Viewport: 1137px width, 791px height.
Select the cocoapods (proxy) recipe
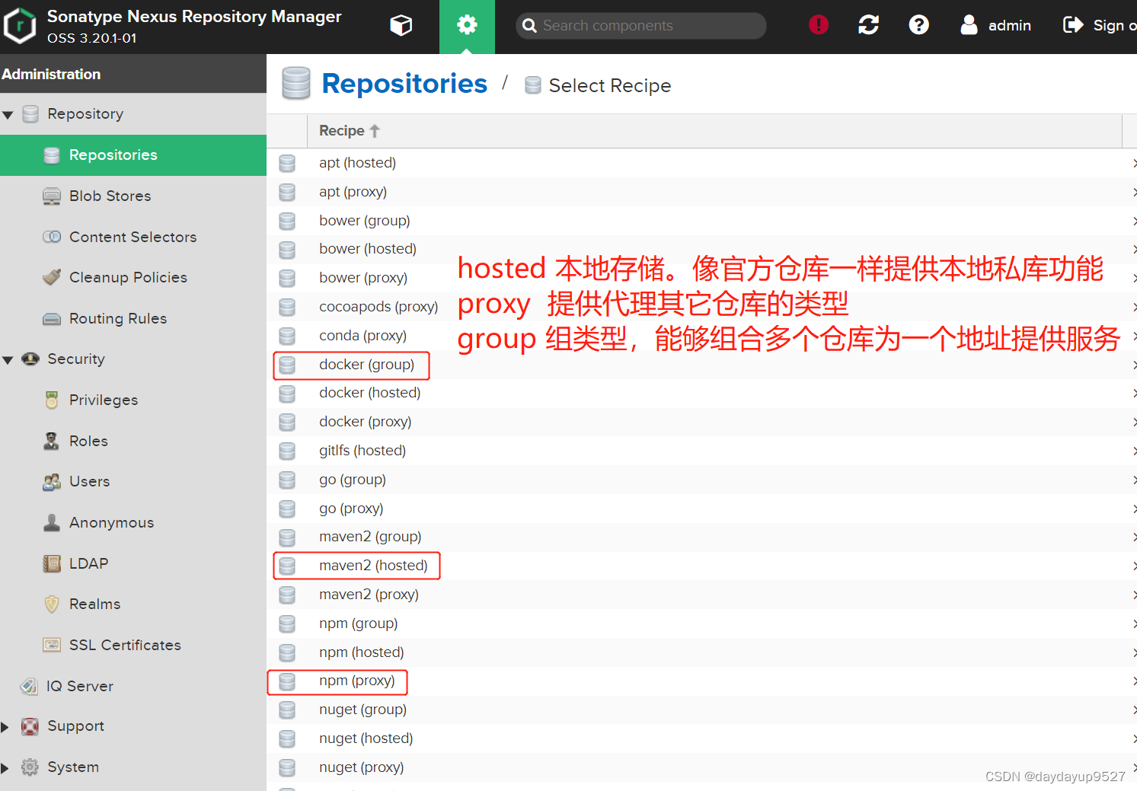pyautogui.click(x=701, y=307)
